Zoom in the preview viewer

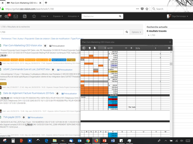(131, 48)
